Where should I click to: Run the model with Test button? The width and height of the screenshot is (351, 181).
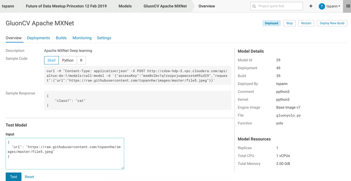13,177
